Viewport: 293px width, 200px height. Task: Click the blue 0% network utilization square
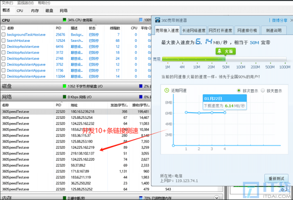coord(141,97)
